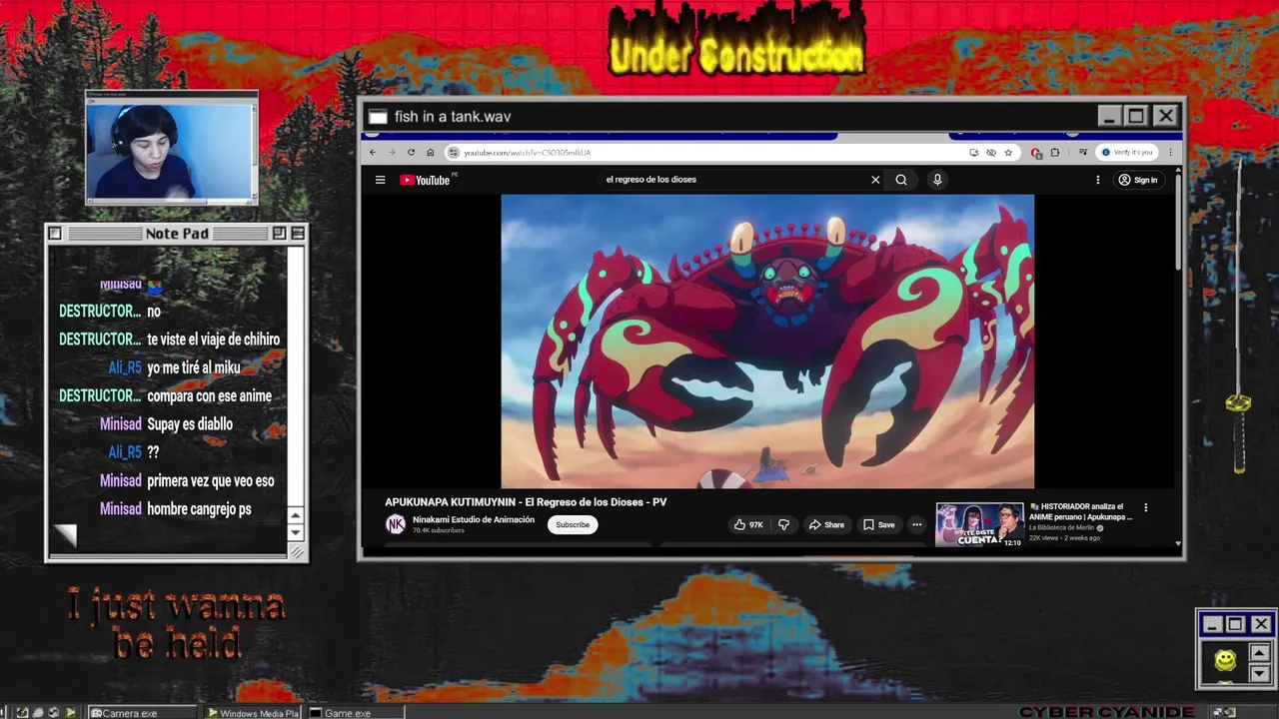Switch to Game.exe in taskbar
Image resolution: width=1279 pixels, height=719 pixels.
[356, 712]
